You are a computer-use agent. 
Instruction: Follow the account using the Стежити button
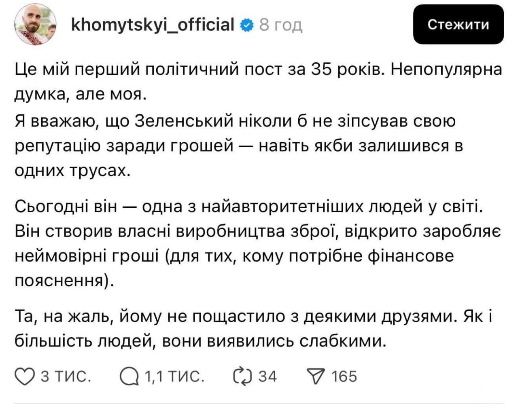click(x=458, y=25)
